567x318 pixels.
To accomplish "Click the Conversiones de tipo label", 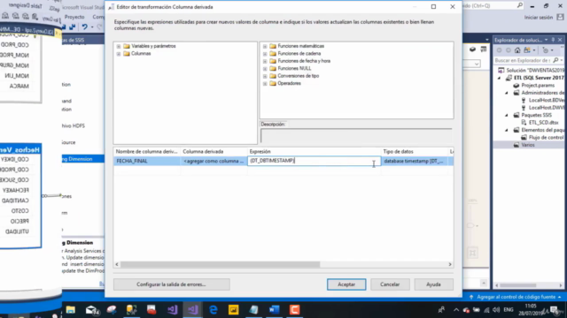I will click(x=299, y=76).
